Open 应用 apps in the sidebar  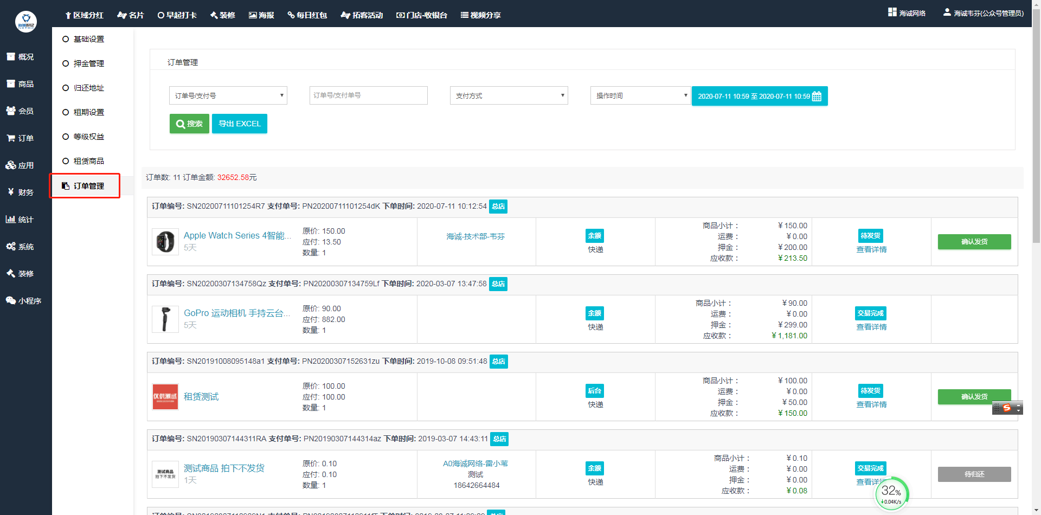[x=20, y=165]
